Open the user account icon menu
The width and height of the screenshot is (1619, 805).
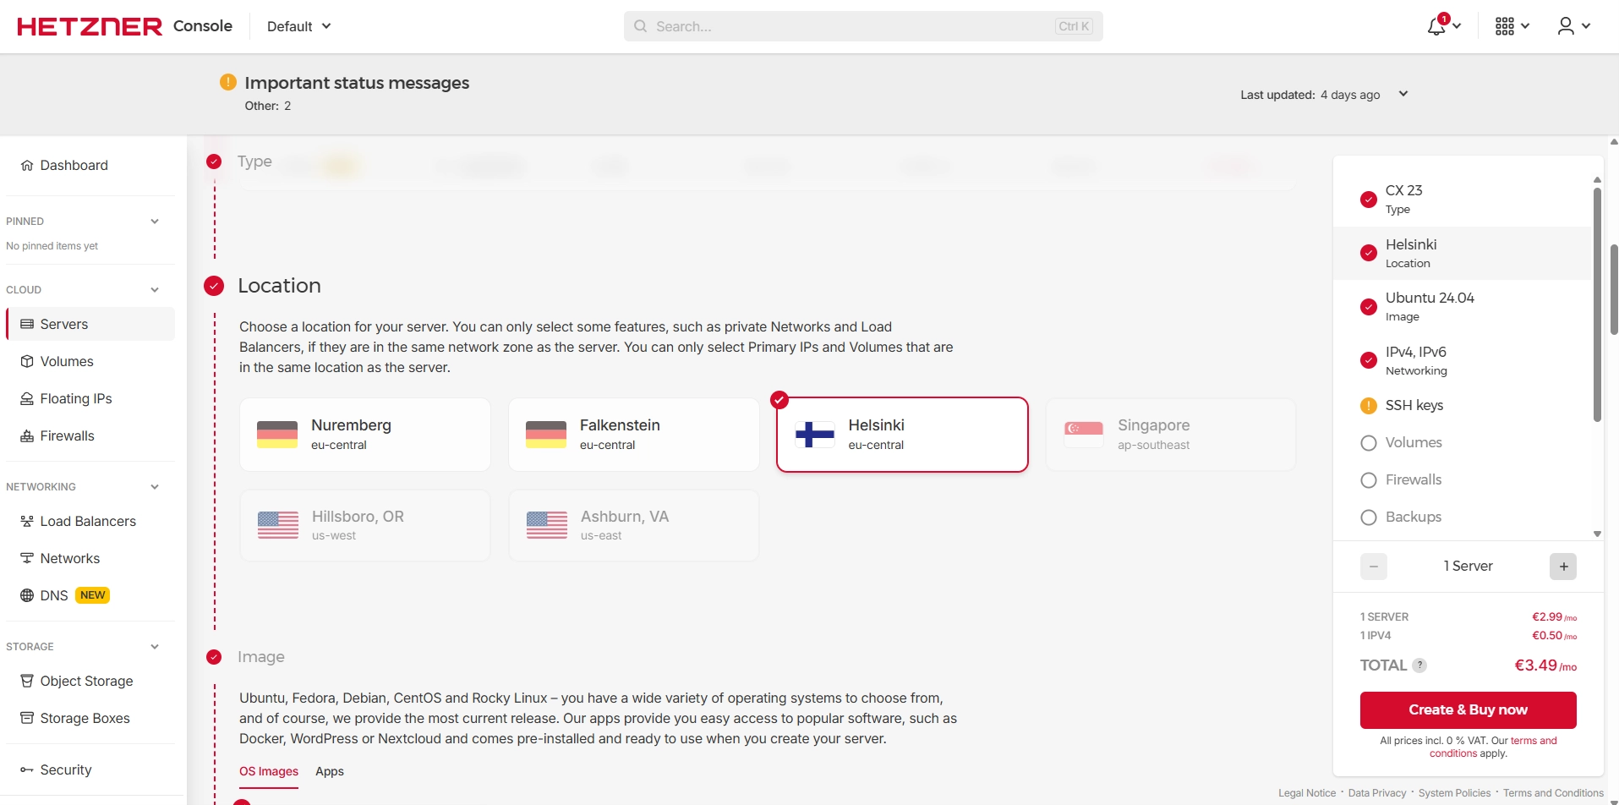(1566, 26)
